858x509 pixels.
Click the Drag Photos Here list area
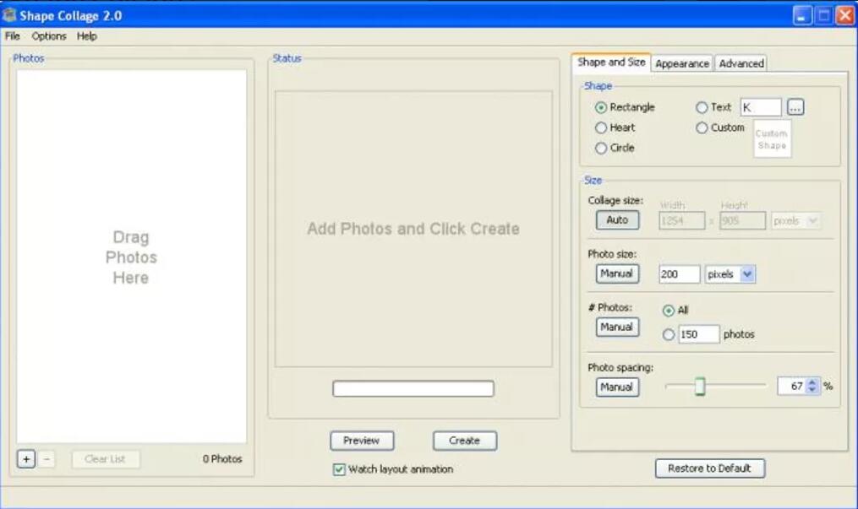coord(131,256)
